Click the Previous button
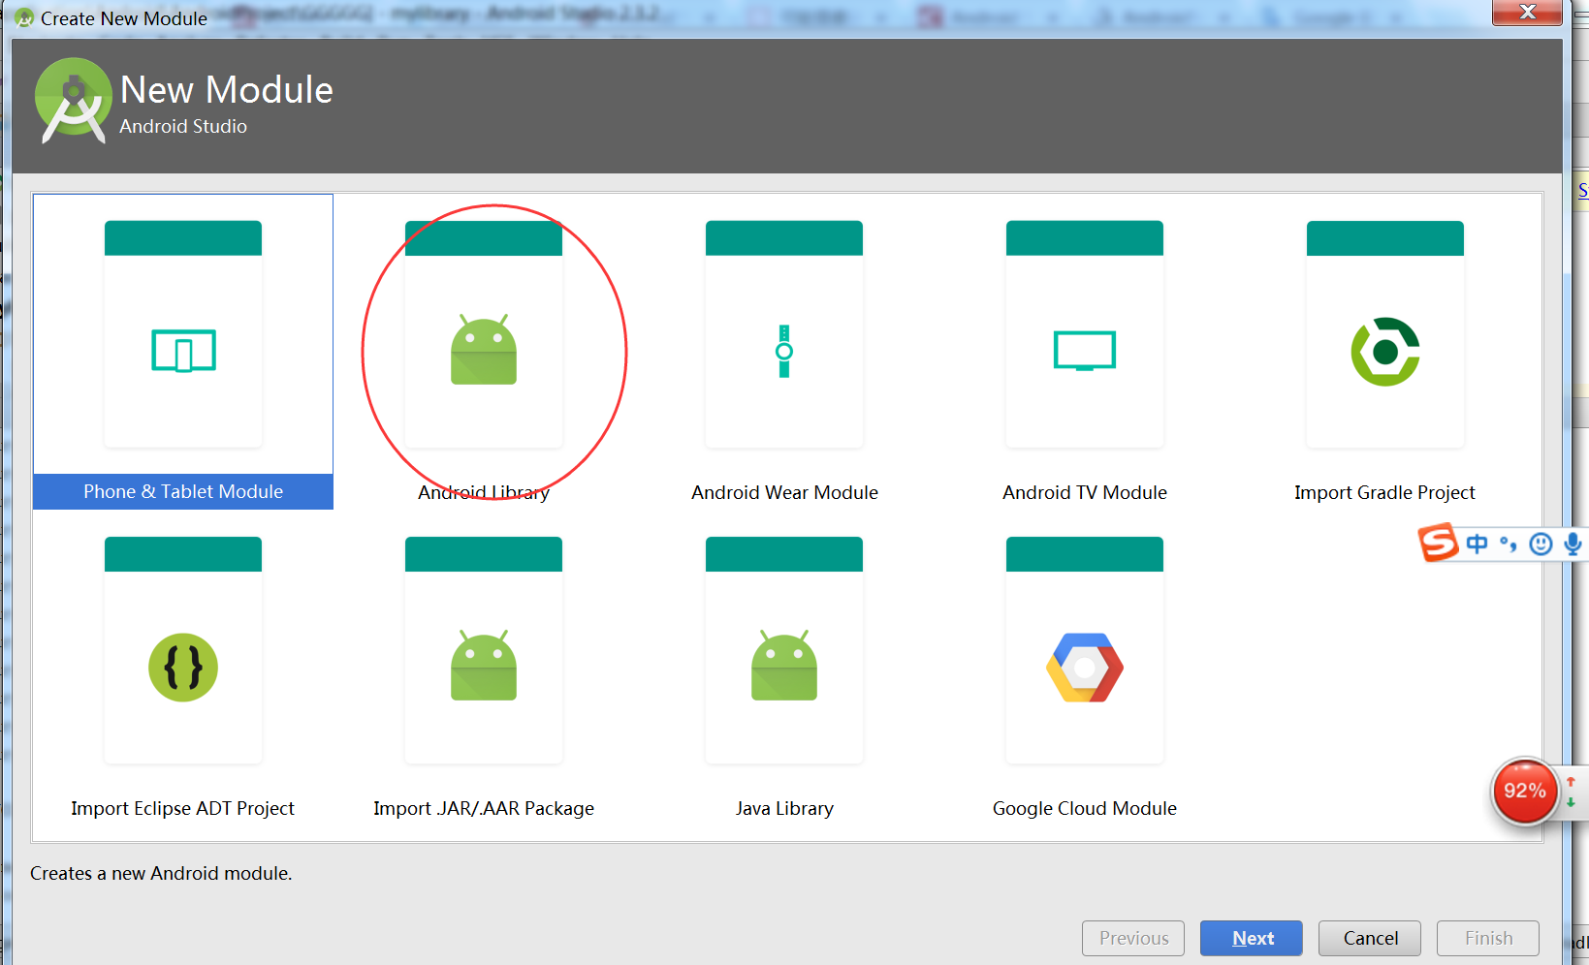This screenshot has width=1589, height=965. 1132,938
